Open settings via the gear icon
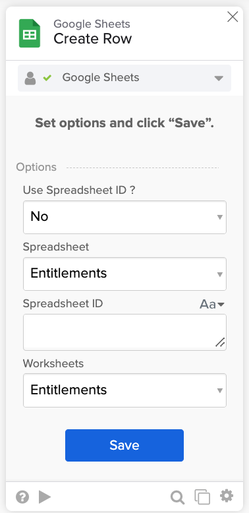 [x=227, y=496]
